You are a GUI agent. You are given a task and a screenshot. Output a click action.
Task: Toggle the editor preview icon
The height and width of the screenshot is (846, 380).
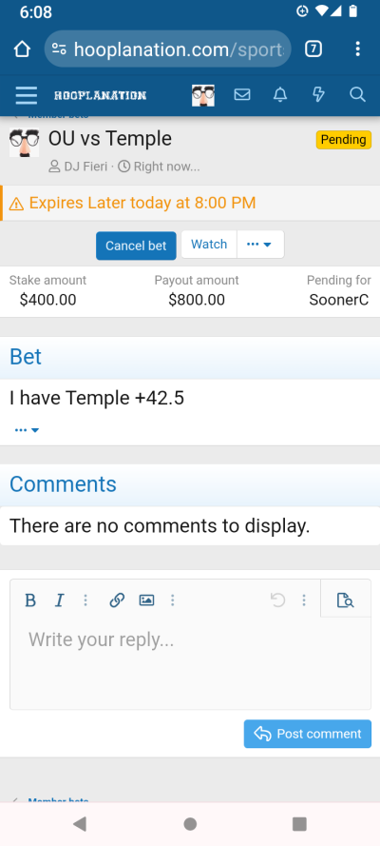(x=345, y=600)
